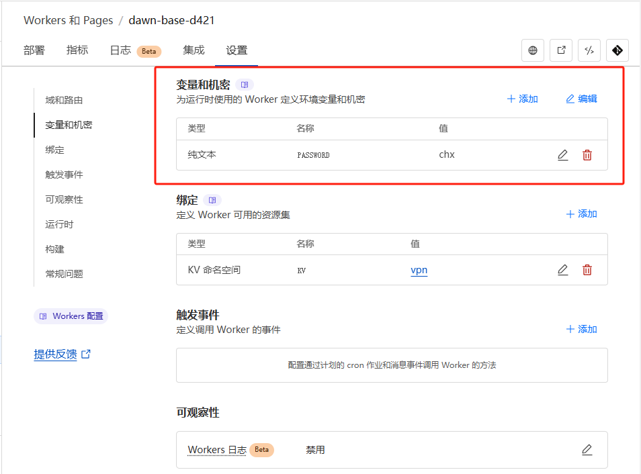This screenshot has width=641, height=474.
Task: Click the chx variable value
Action: point(447,154)
